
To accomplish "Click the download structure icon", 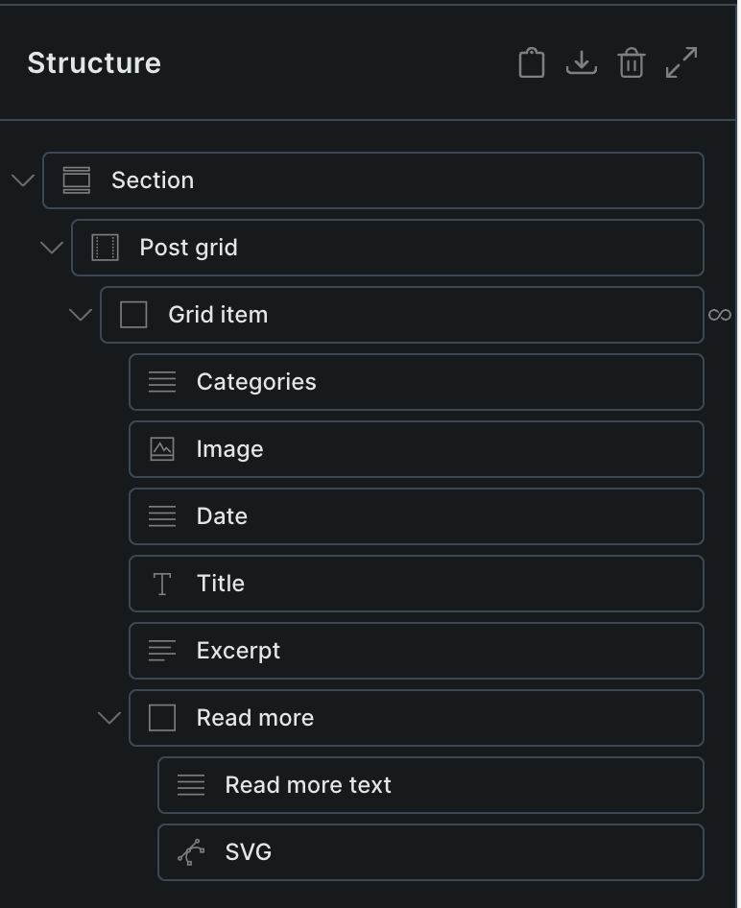I will (581, 63).
